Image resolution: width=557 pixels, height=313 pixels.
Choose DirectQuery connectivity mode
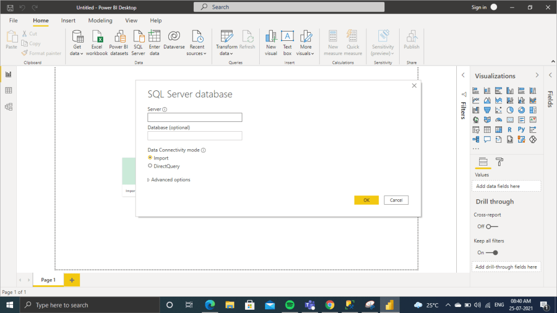coord(150,166)
